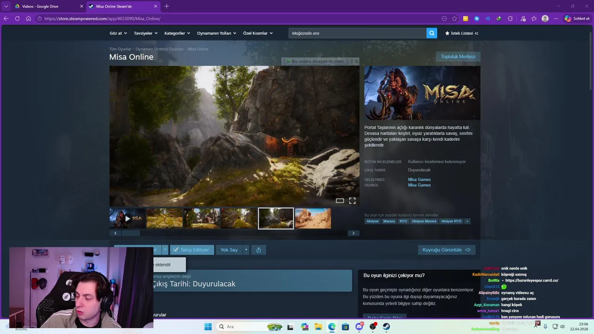Click the burunleyespor.carrd.co link in chat
594x334 pixels.
coord(532,281)
